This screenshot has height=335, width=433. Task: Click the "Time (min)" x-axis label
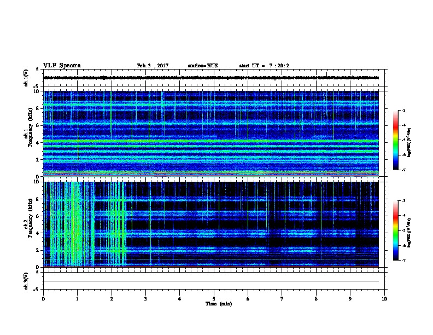219,304
